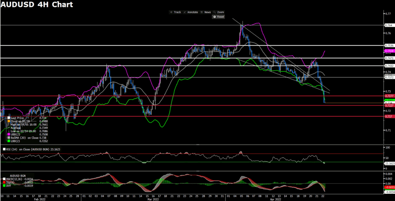
Task: Click the 0.71 price axis tick
Action: point(388,130)
